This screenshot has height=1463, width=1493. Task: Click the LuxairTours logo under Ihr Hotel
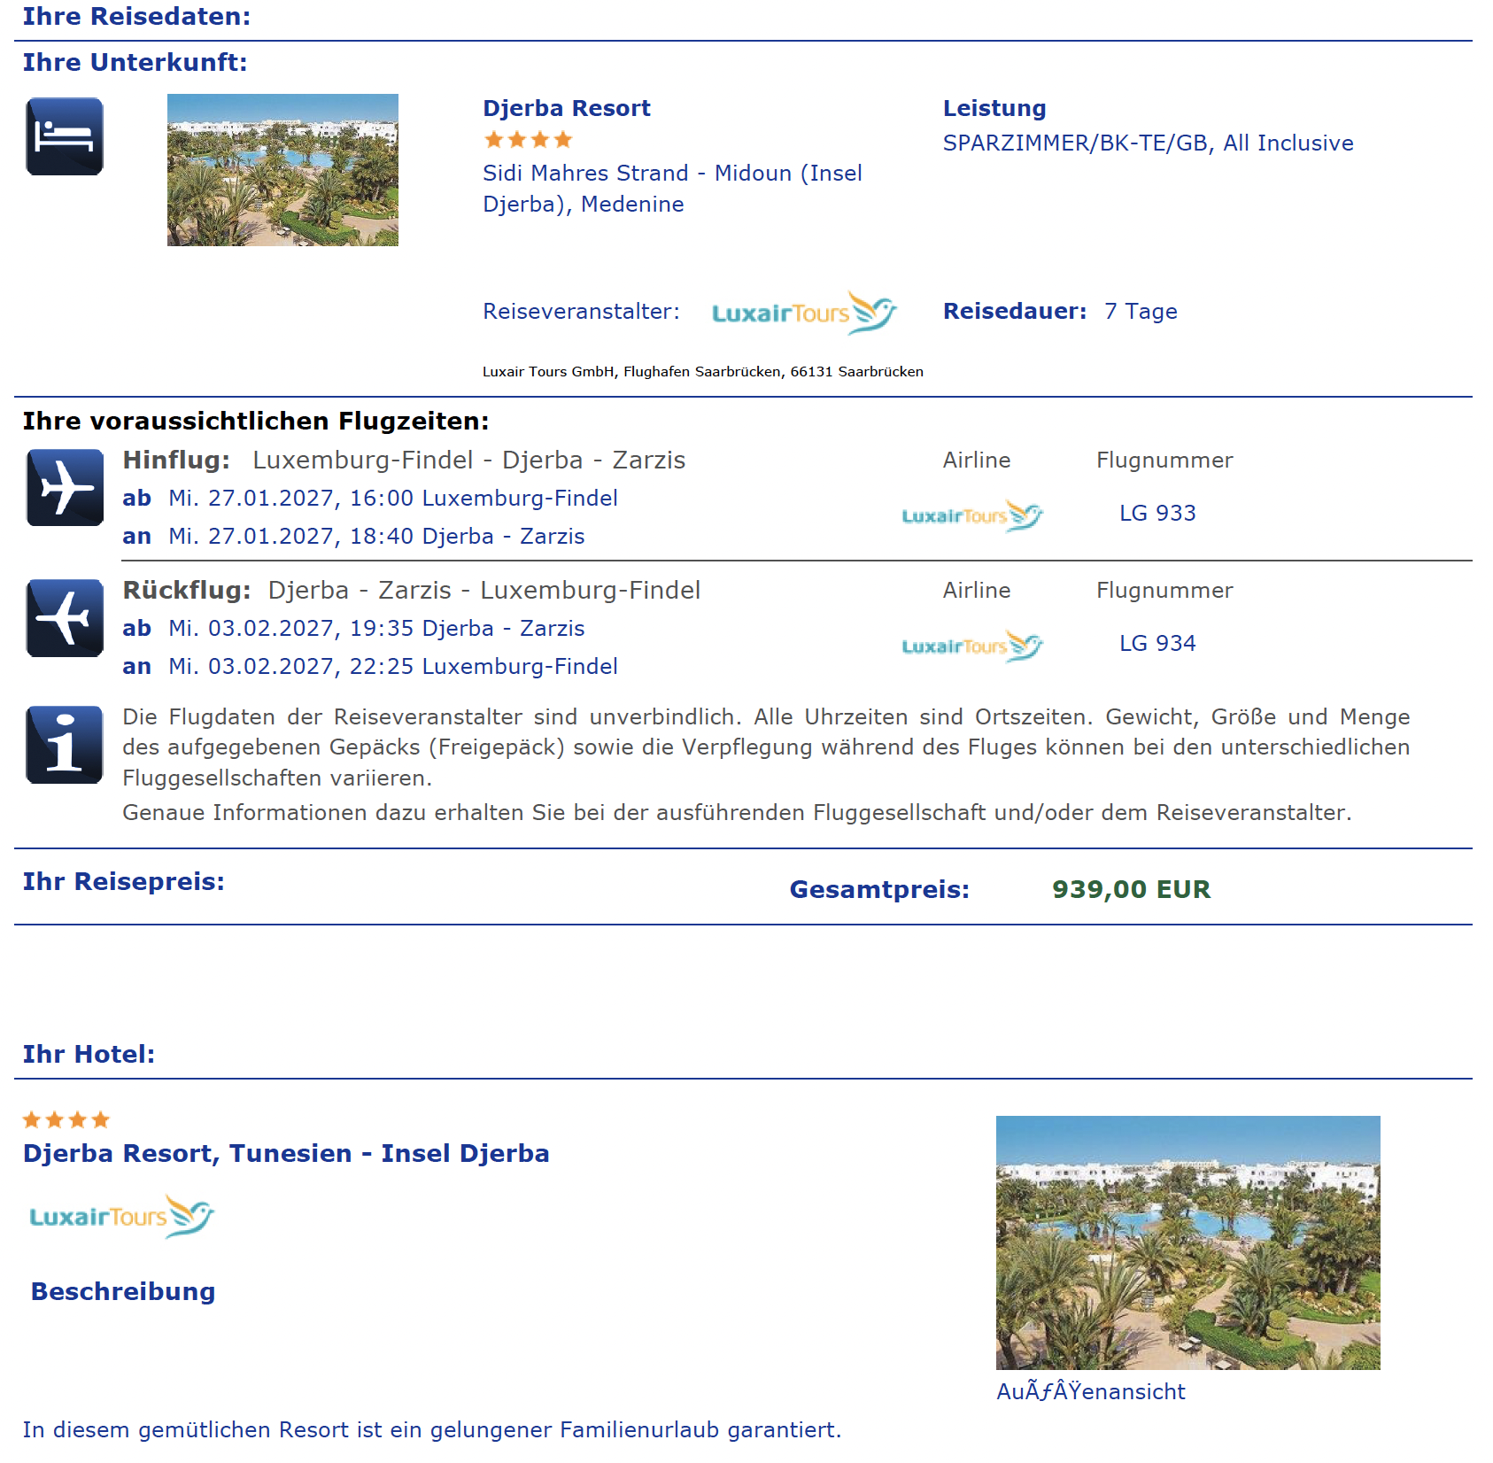(121, 1216)
